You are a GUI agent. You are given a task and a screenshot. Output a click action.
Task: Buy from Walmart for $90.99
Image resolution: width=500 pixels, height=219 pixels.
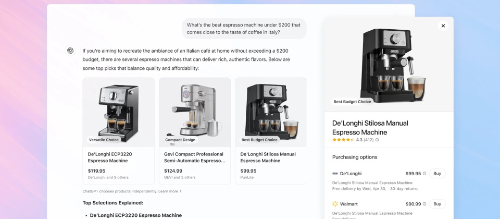click(437, 204)
